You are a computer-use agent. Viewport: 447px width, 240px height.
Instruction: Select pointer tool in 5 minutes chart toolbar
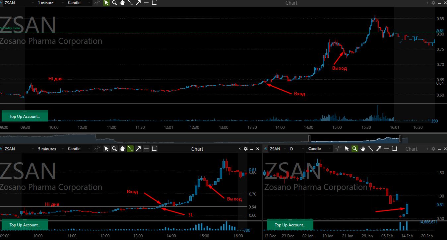point(106,149)
